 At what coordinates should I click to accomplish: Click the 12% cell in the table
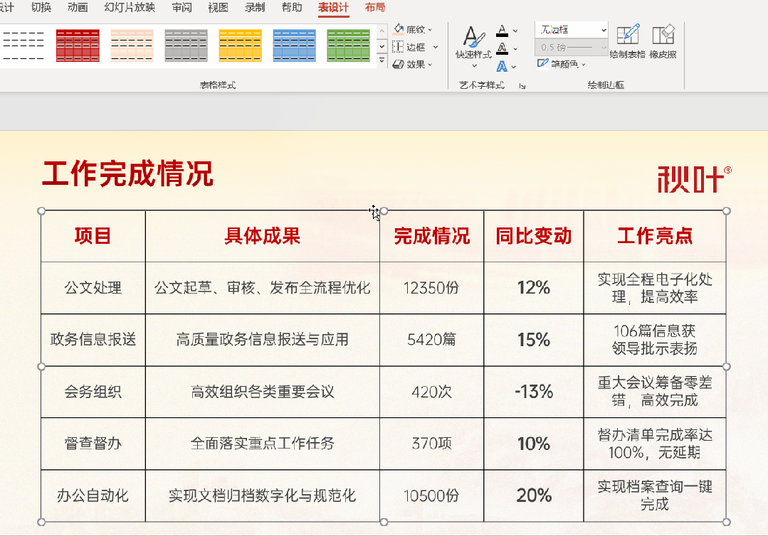(534, 288)
